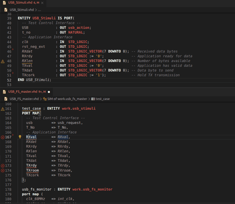Open the USB_FS_master.vhd breadcrumb file dropdown

(x=24, y=99)
